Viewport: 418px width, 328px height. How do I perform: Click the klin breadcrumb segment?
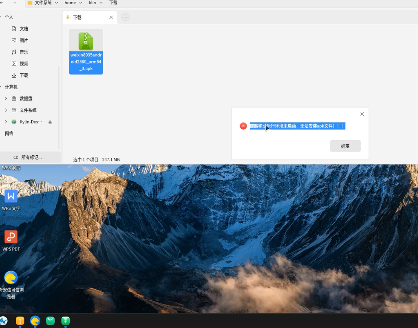(92, 3)
